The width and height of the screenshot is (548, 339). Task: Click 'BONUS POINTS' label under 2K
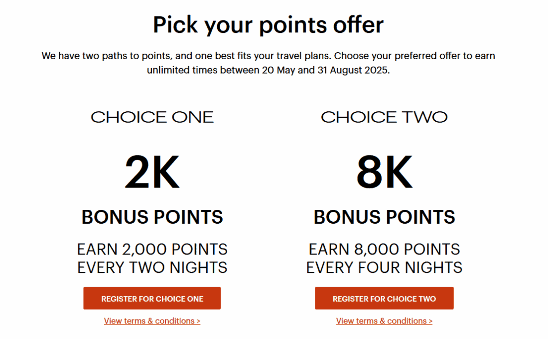(x=152, y=217)
